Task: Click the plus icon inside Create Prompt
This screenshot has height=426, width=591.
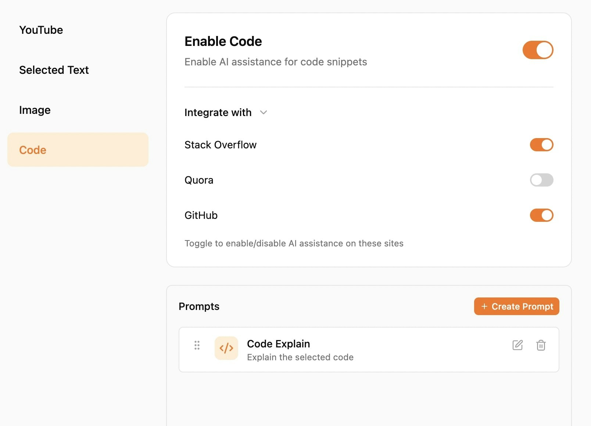Action: click(484, 306)
